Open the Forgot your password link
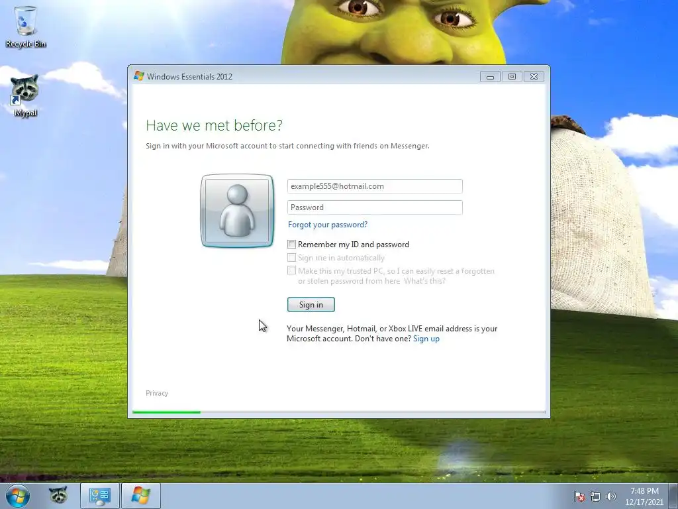The width and height of the screenshot is (678, 509). [x=328, y=225]
